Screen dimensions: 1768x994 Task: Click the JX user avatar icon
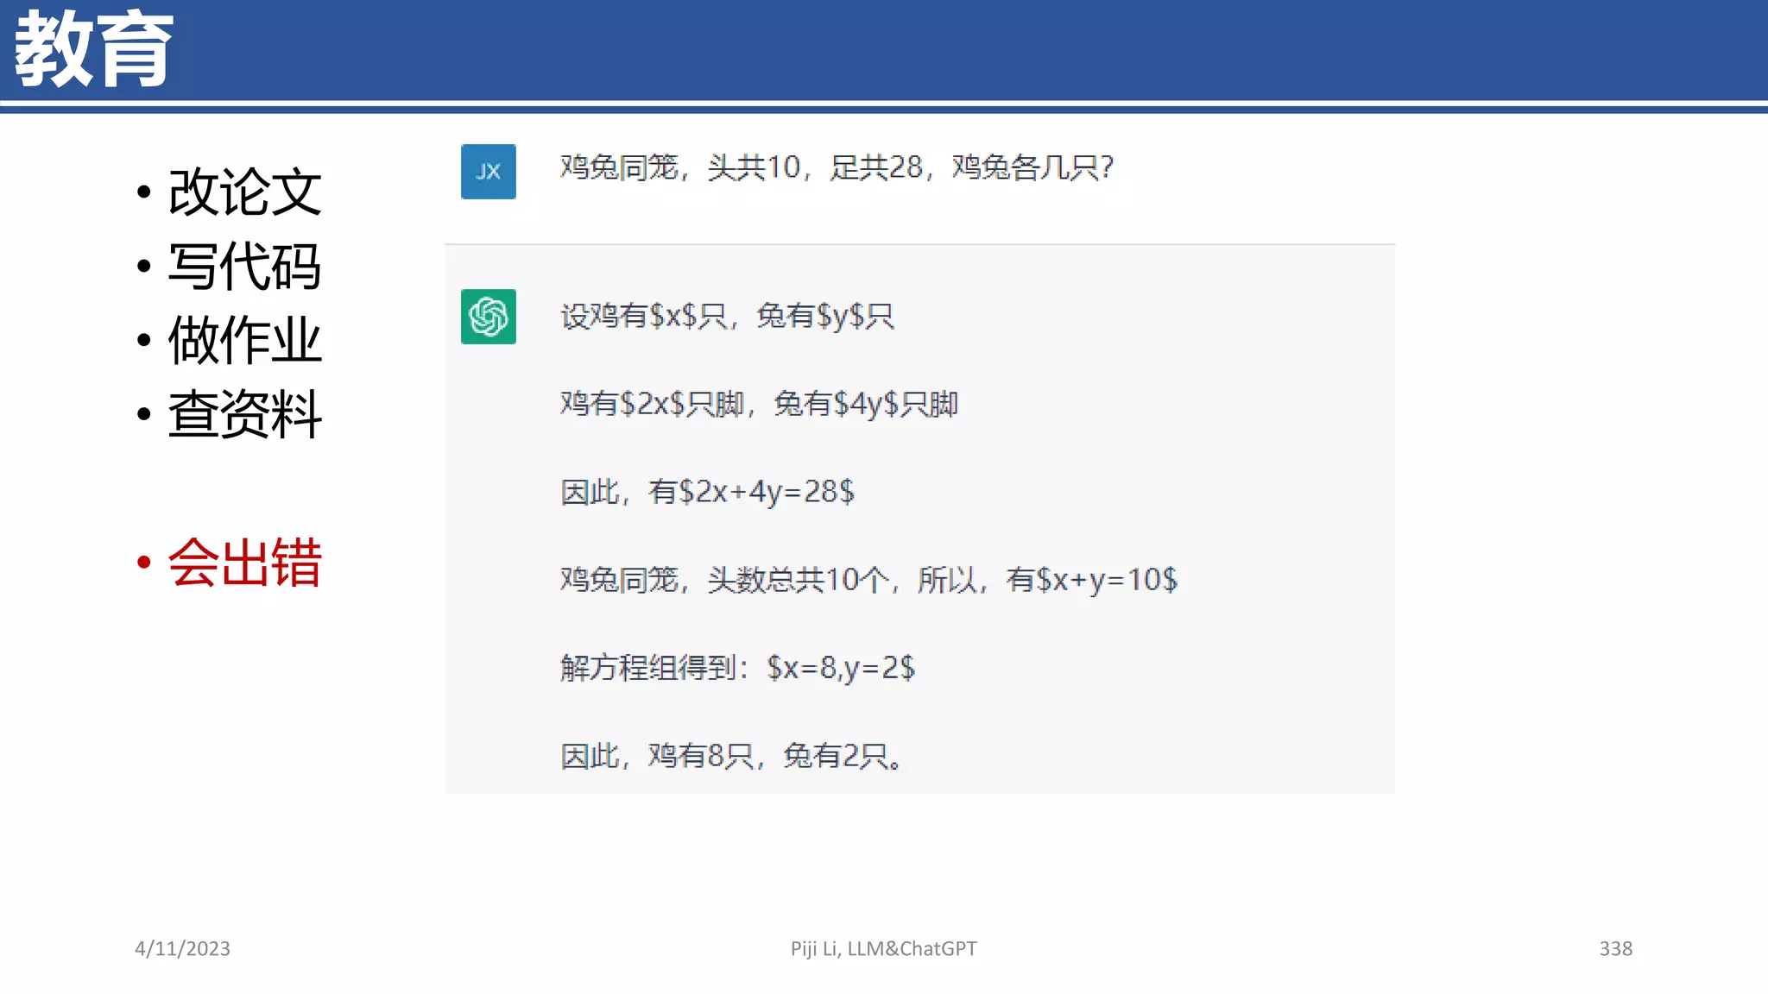489,172
